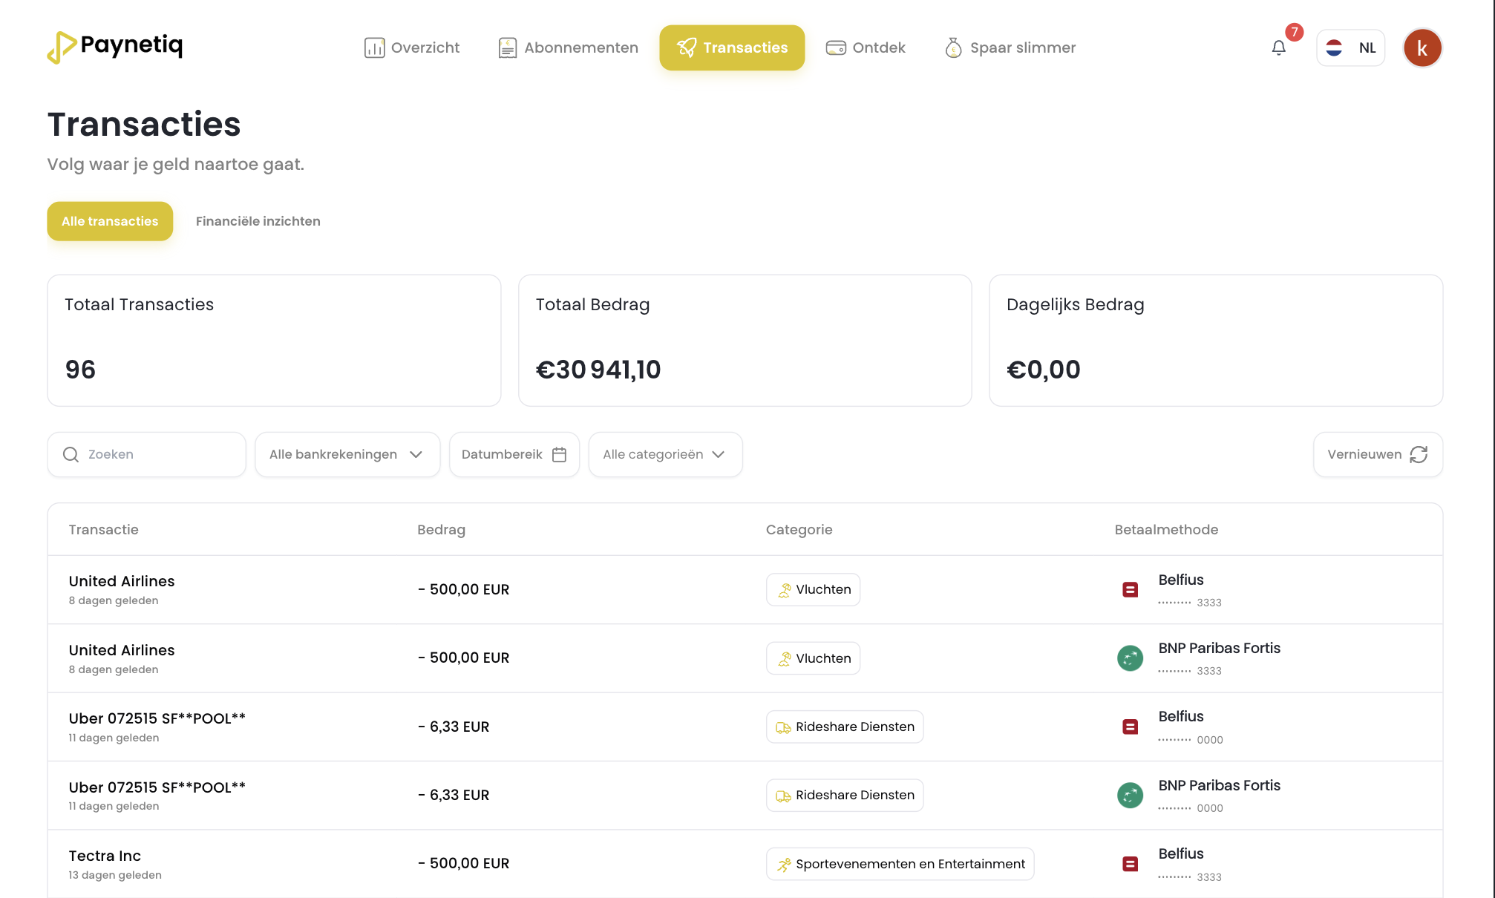Click the refresh icon next to Vernieuwen

pyautogui.click(x=1419, y=454)
